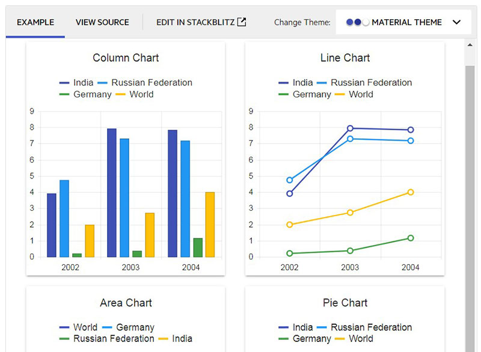Click the external-link icon beside EDIT IN STACKBLITZ

(242, 21)
